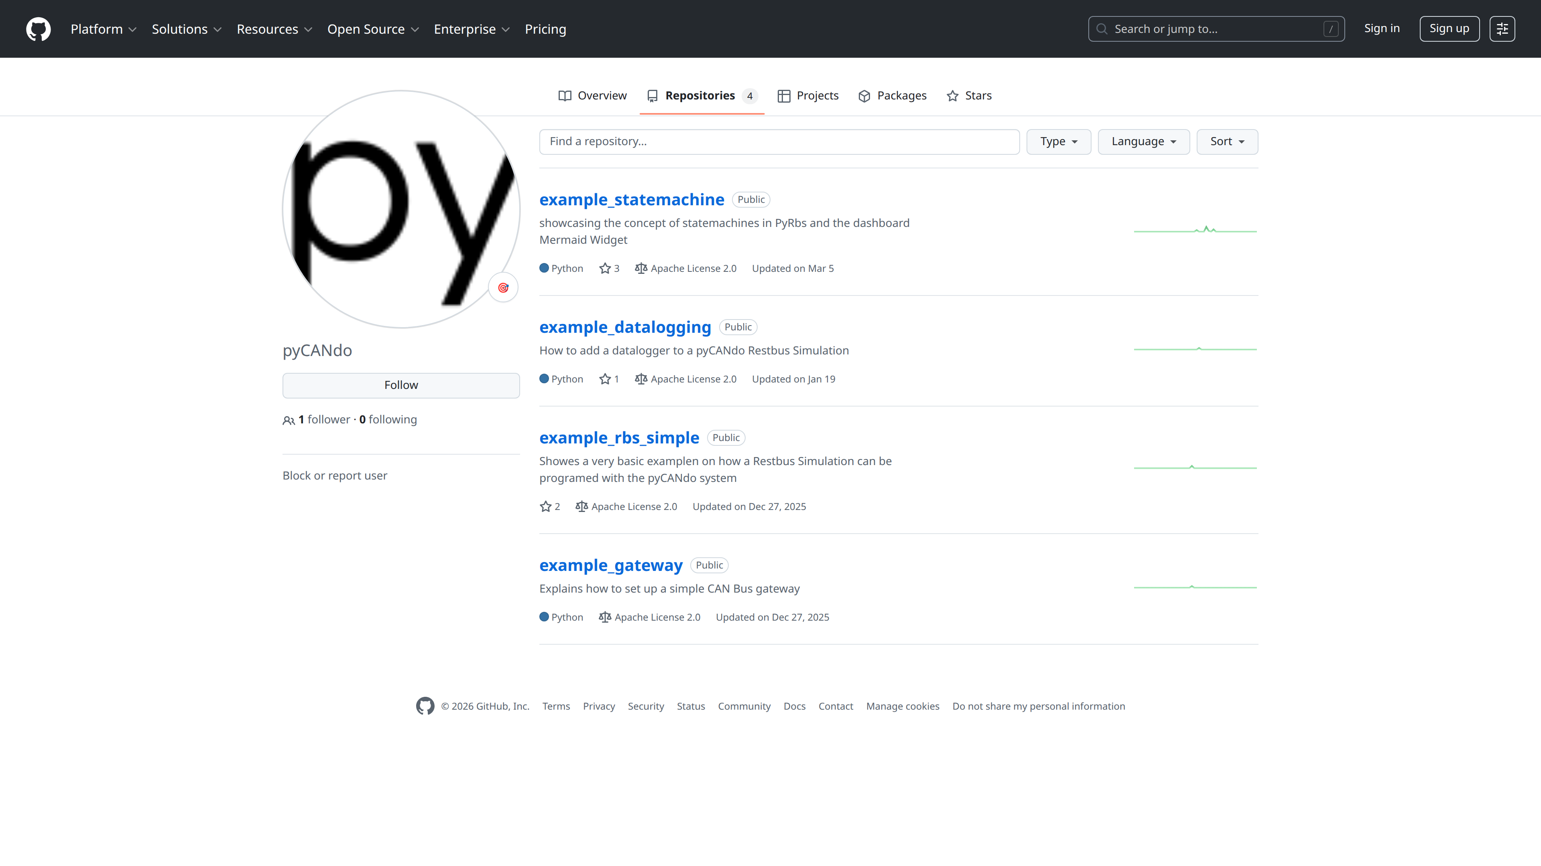Open the example_gateway repository
The height and width of the screenshot is (866, 1541).
pos(610,565)
